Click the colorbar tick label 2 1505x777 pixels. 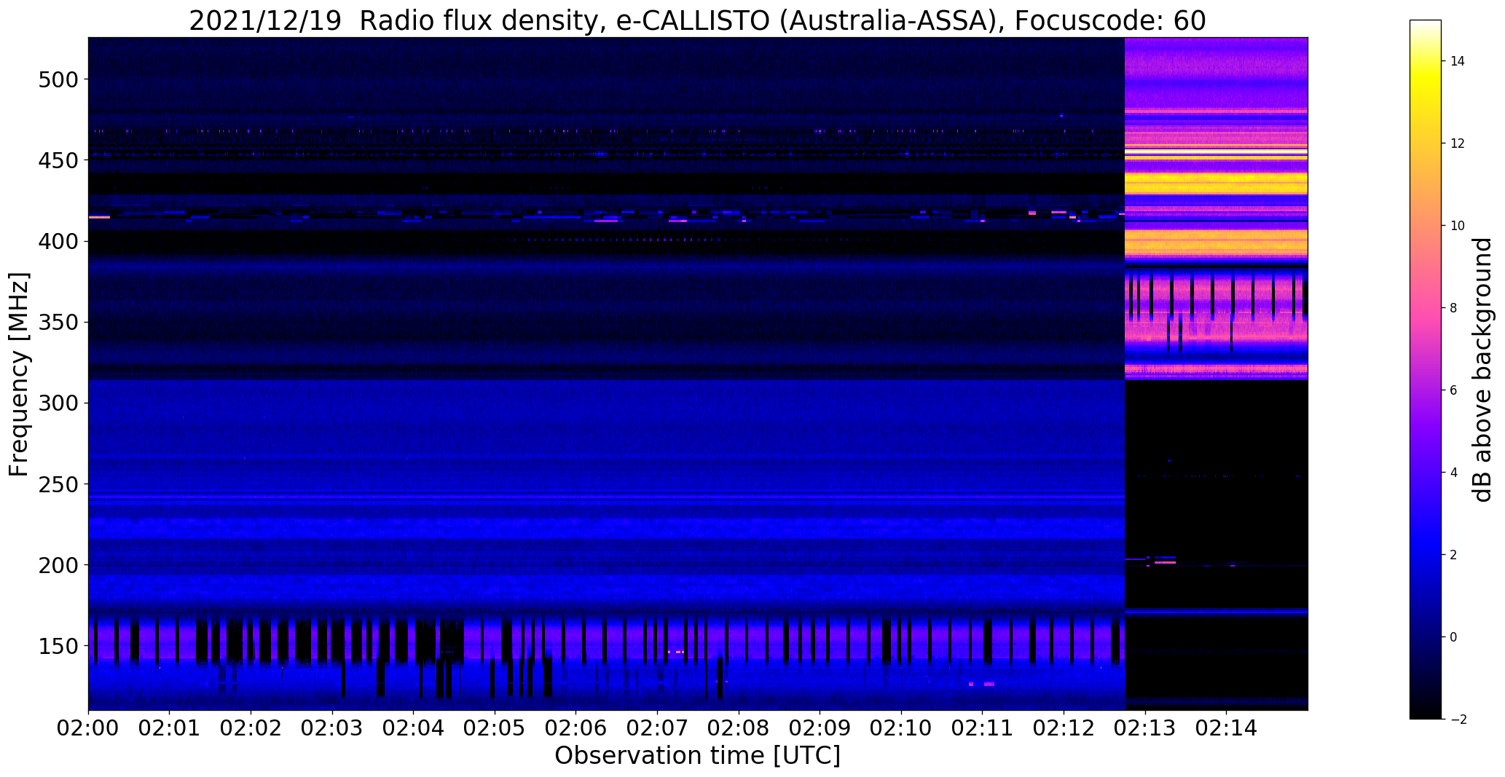click(1454, 555)
